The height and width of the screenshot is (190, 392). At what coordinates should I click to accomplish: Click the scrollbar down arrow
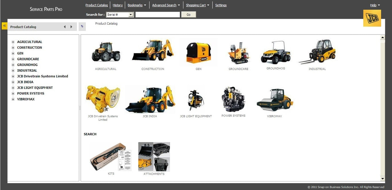click(383, 178)
